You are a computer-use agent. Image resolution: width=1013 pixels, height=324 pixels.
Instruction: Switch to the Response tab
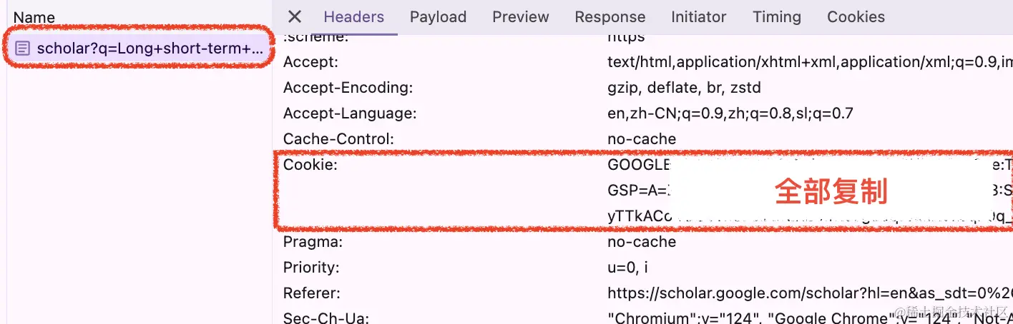[610, 16]
